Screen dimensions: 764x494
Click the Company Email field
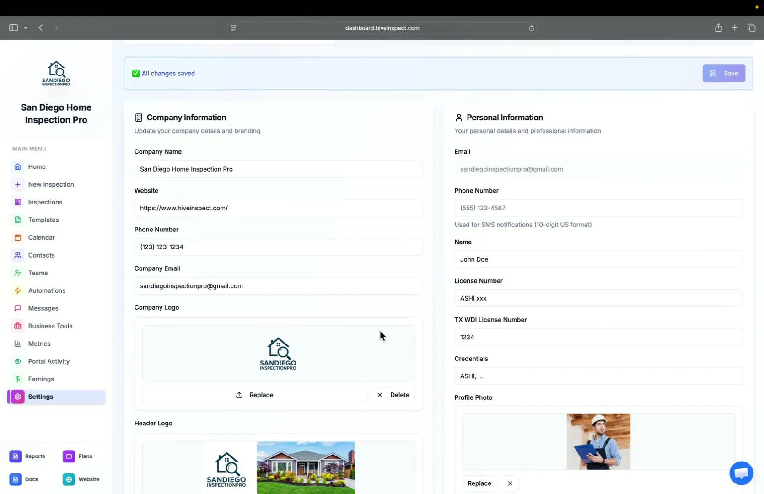(x=278, y=286)
